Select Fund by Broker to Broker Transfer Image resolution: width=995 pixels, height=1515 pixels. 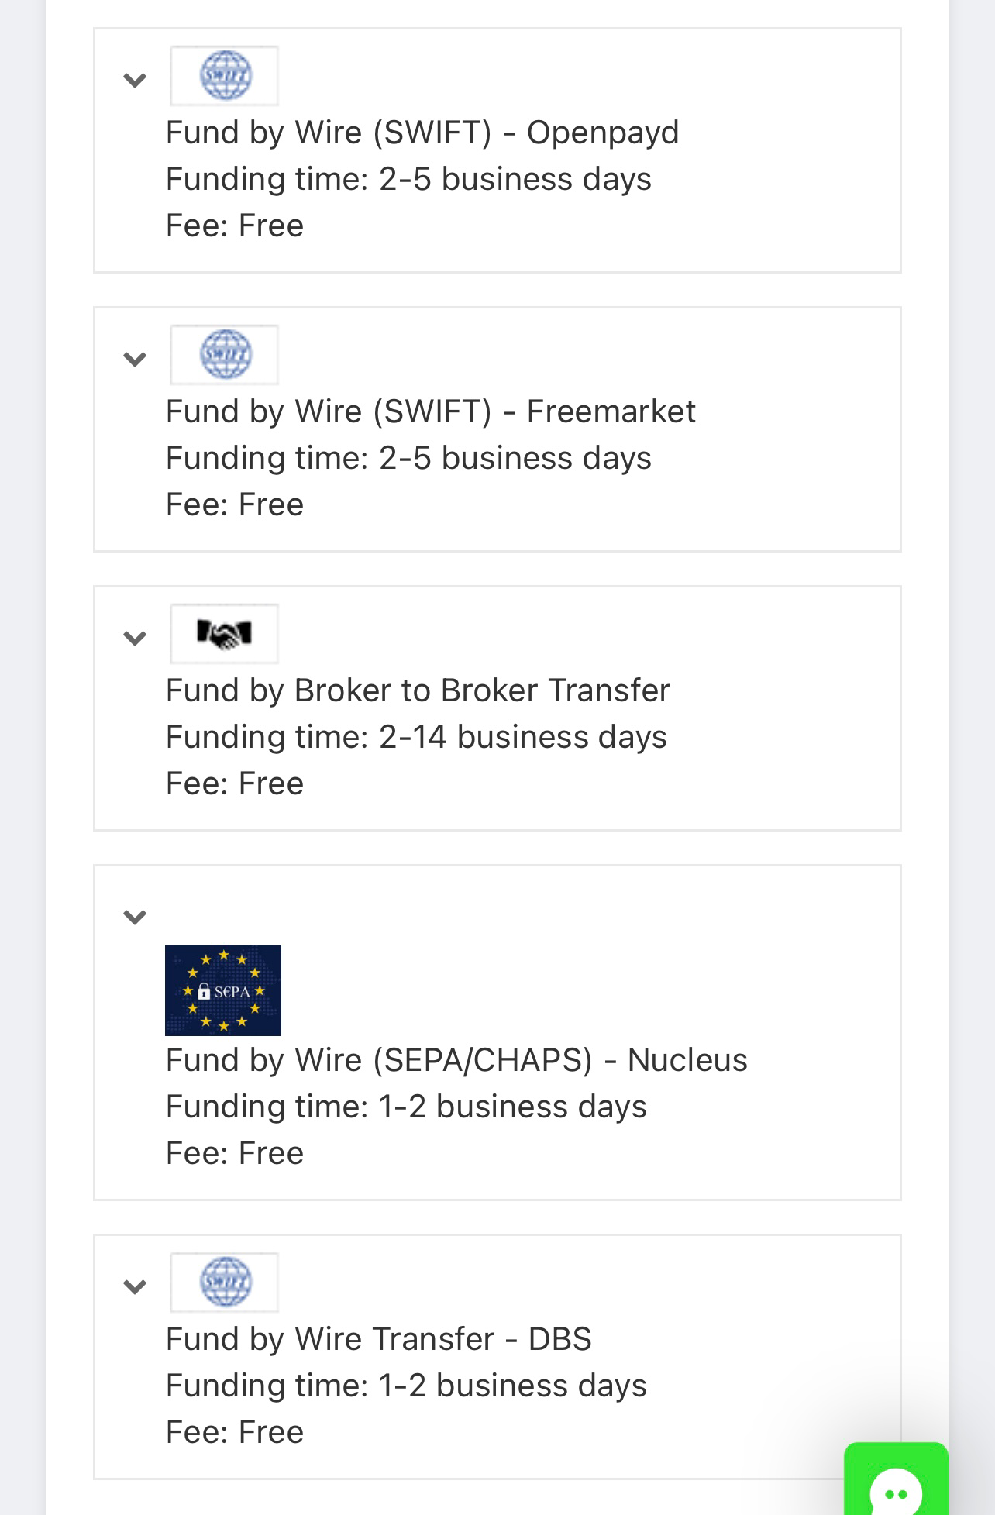[418, 690]
